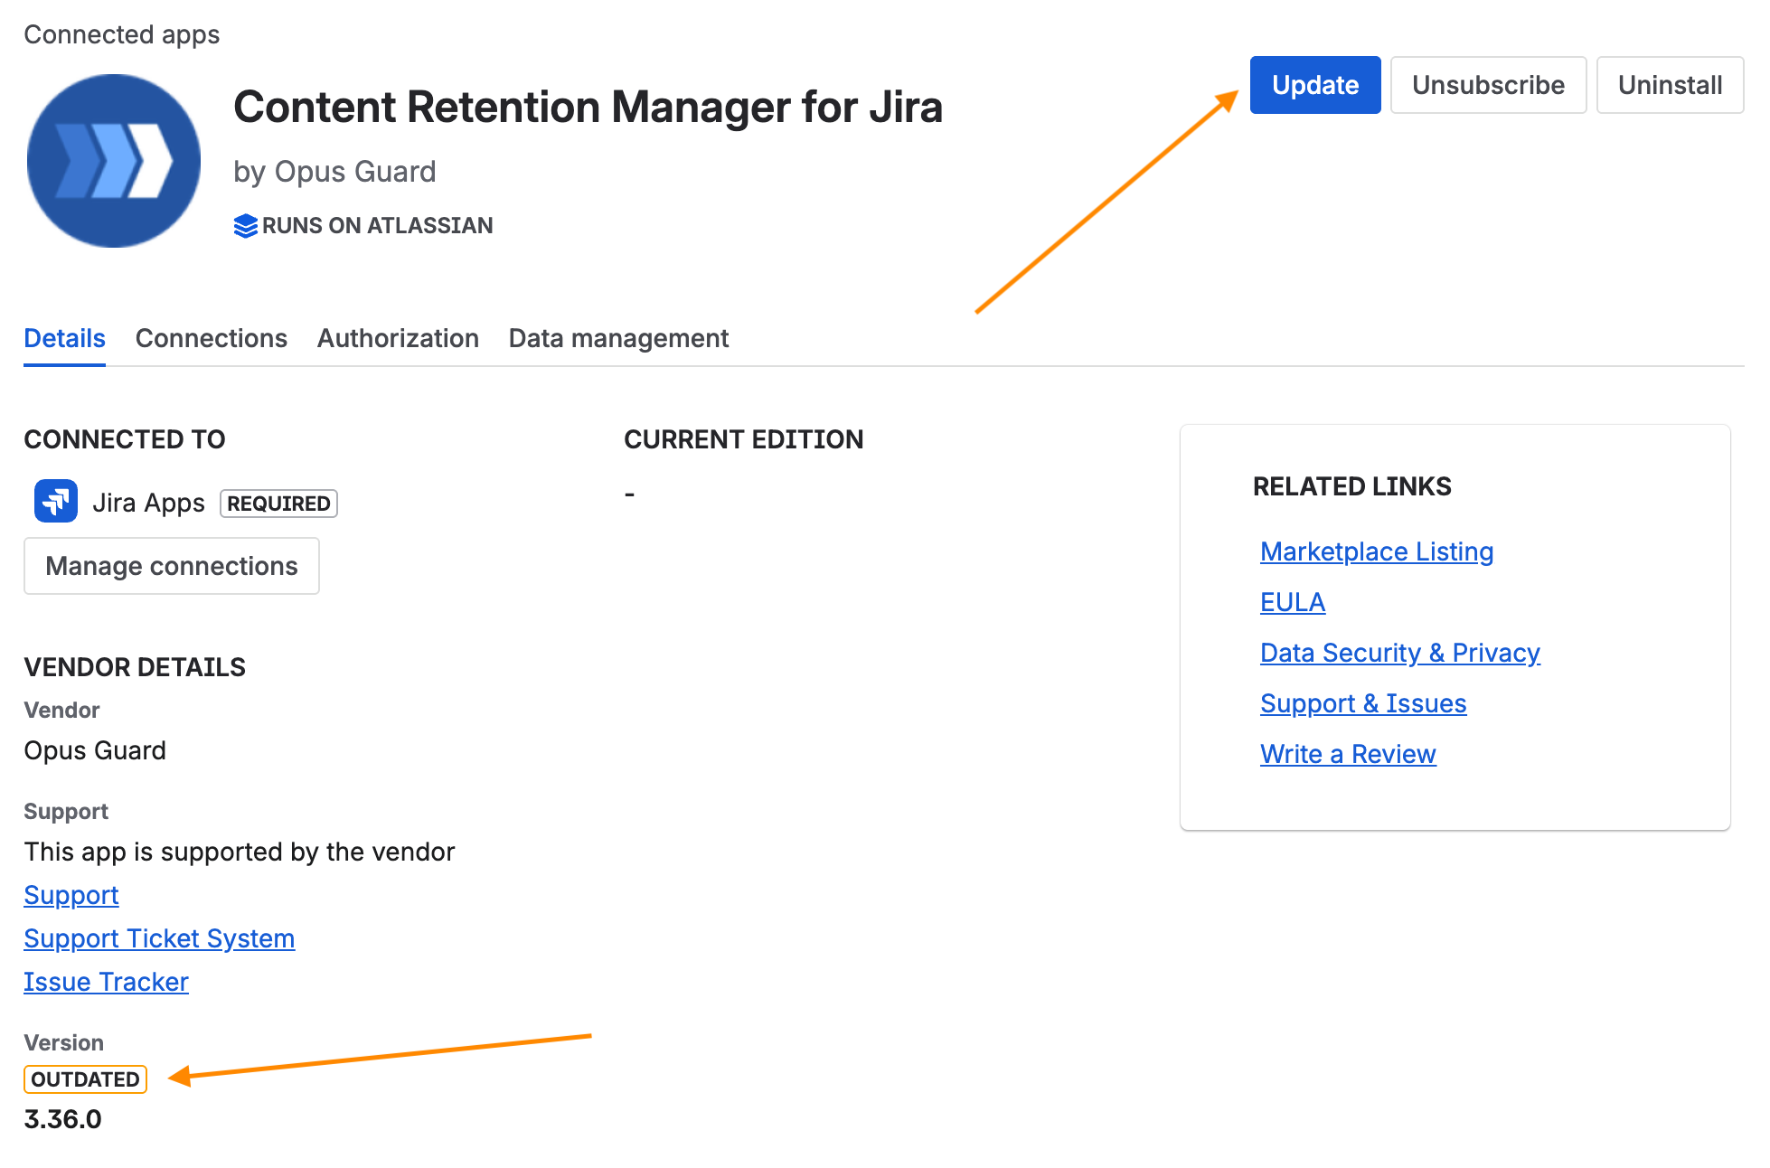Open the Issue Tracker link

coord(106,982)
